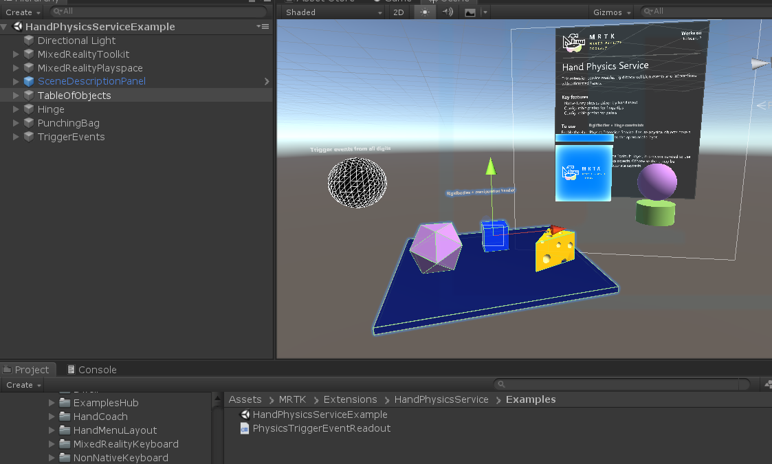Click red X-axis move gizmo arrow
772x464 pixels.
(556, 230)
